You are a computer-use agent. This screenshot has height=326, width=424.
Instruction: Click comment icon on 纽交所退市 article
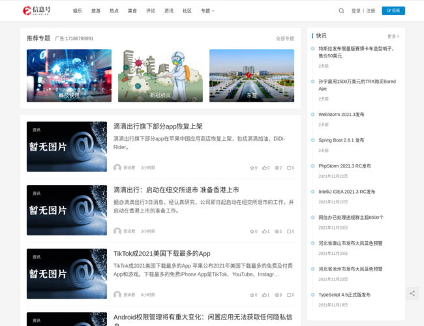point(289,231)
